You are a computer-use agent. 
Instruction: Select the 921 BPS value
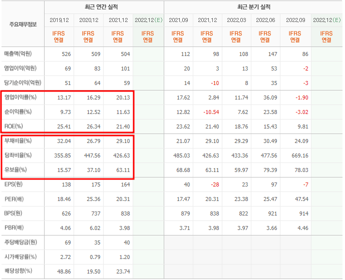(272, 213)
